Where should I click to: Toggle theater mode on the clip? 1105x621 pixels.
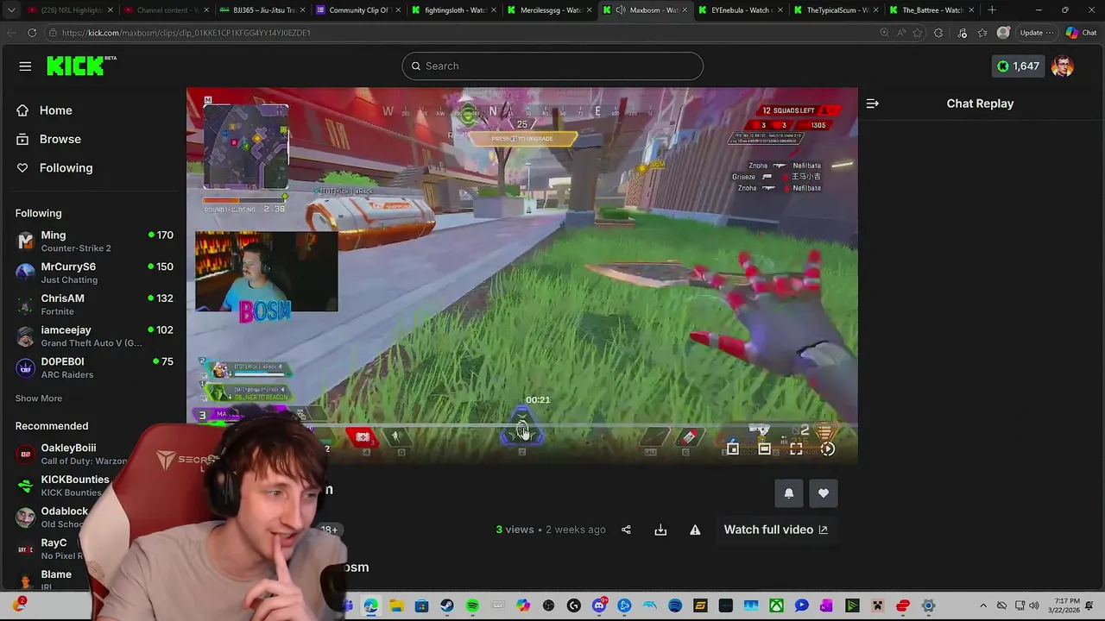coord(764,448)
